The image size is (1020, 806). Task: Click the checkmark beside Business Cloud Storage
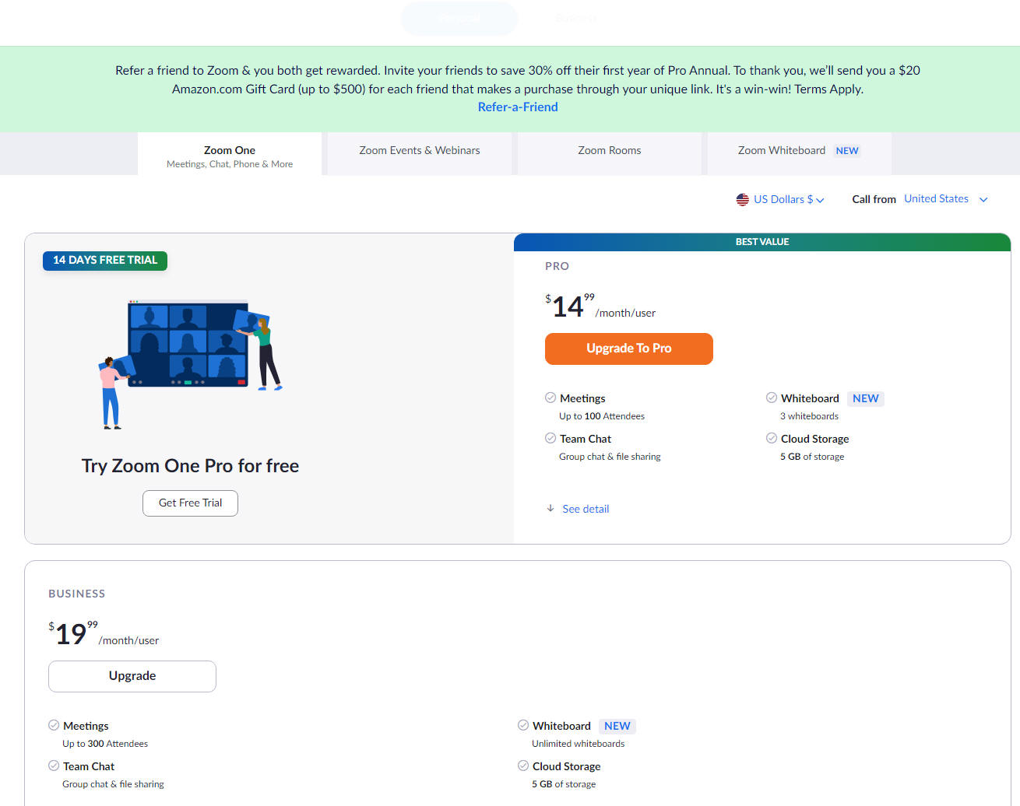tap(523, 766)
